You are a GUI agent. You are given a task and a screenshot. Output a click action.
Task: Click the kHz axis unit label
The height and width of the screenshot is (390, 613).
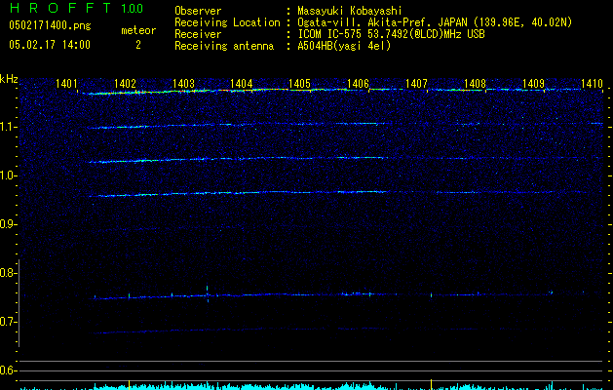point(9,79)
